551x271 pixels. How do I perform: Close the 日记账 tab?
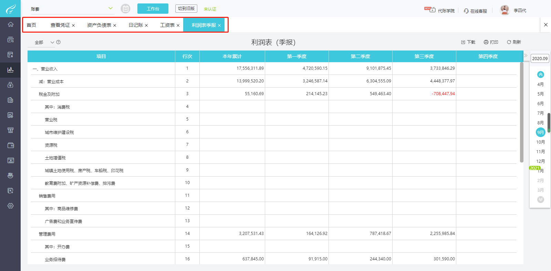pos(146,25)
